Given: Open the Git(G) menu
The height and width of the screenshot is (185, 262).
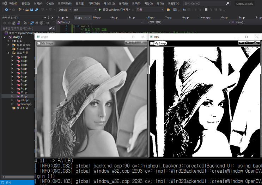Looking at the screenshot, I should pos(50,4).
